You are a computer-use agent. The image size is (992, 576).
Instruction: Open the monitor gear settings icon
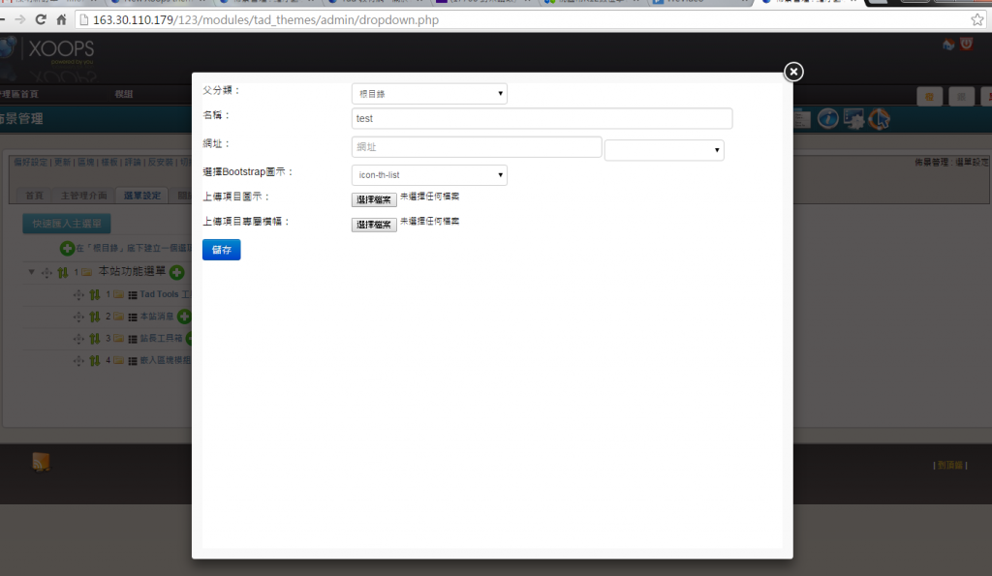coord(853,118)
